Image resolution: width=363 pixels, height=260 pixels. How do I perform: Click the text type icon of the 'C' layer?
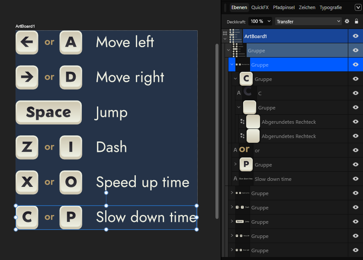tap(239, 93)
